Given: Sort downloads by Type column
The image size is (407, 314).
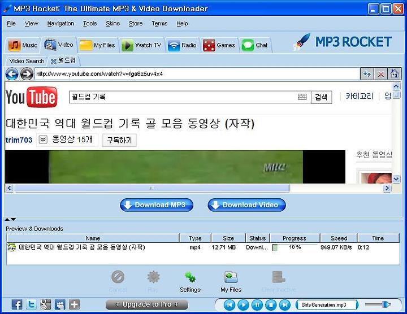Looking at the screenshot, I should point(195,238).
